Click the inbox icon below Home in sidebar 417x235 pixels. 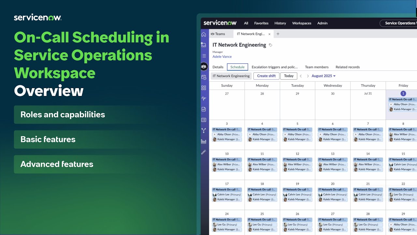pyautogui.click(x=204, y=45)
